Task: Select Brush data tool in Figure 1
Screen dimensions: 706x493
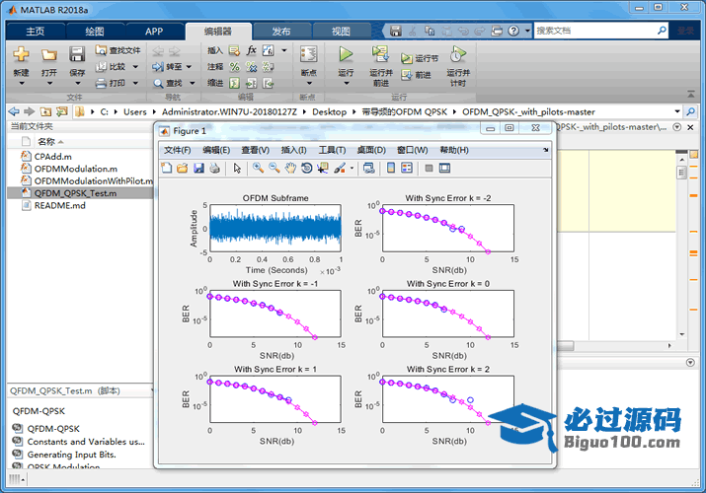Action: (340, 168)
